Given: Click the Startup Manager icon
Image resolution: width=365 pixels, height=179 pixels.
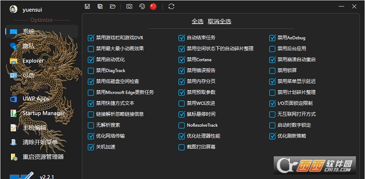Looking at the screenshot, I should (14, 114).
